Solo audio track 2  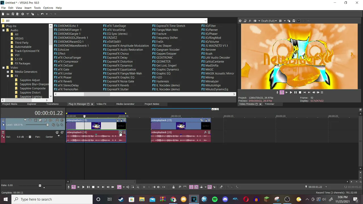(62, 132)
